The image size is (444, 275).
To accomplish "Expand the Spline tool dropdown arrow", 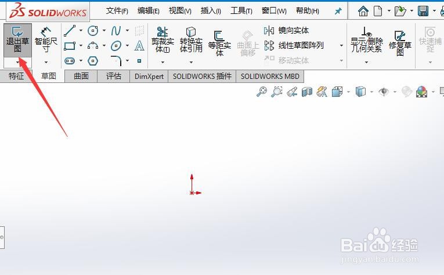I will click(x=127, y=30).
